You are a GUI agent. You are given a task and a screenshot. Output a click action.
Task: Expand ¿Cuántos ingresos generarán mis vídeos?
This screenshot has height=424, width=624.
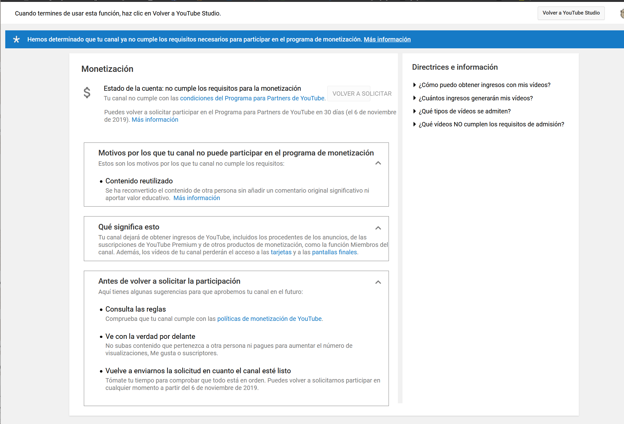473,98
